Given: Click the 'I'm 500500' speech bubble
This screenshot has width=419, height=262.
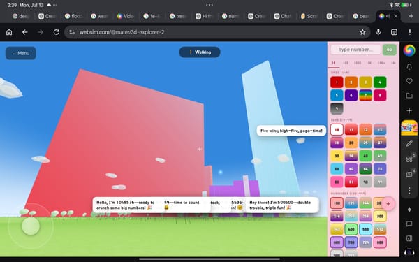Looking at the screenshot, I should (282, 205).
